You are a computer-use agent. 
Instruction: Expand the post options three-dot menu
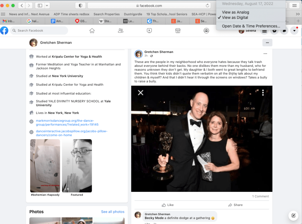(x=265, y=53)
